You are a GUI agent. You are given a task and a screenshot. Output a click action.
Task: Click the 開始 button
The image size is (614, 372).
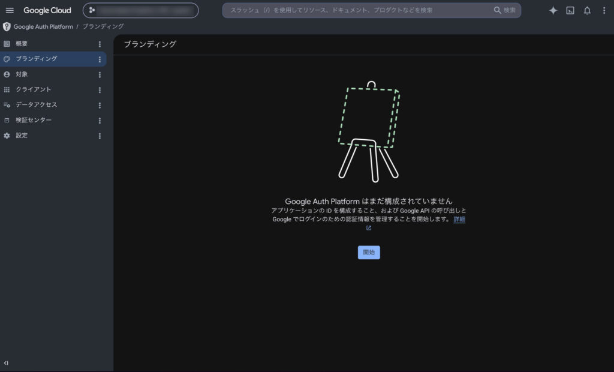369,253
